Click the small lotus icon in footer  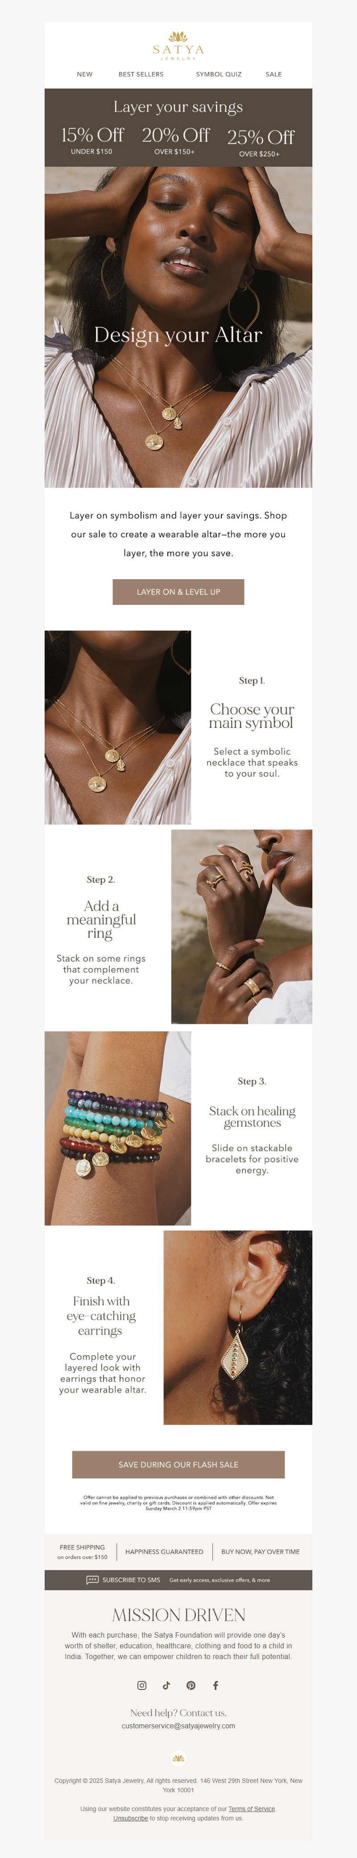coord(178,1758)
